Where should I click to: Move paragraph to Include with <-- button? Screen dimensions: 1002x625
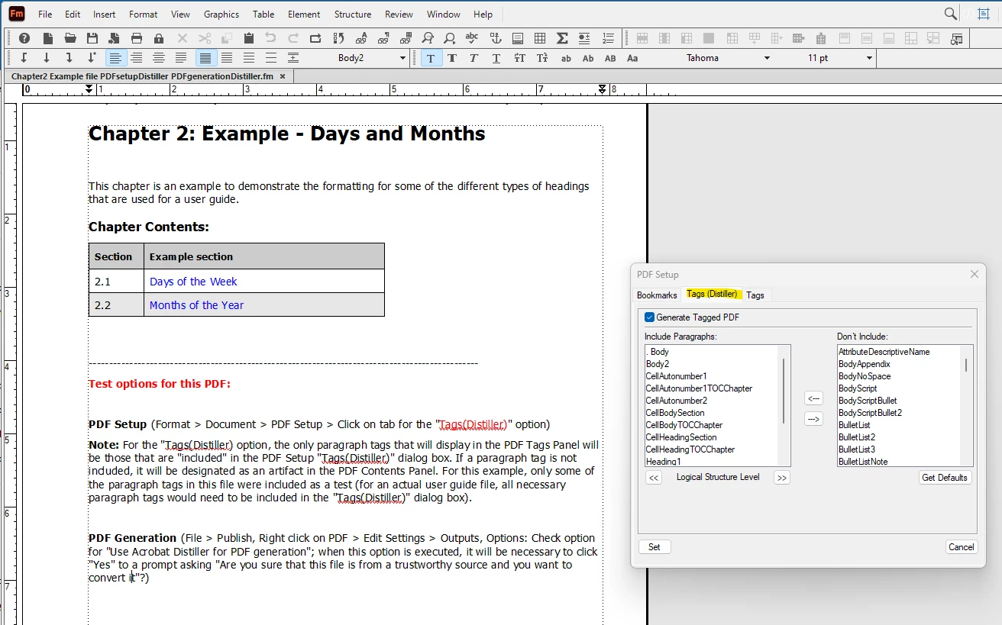813,398
